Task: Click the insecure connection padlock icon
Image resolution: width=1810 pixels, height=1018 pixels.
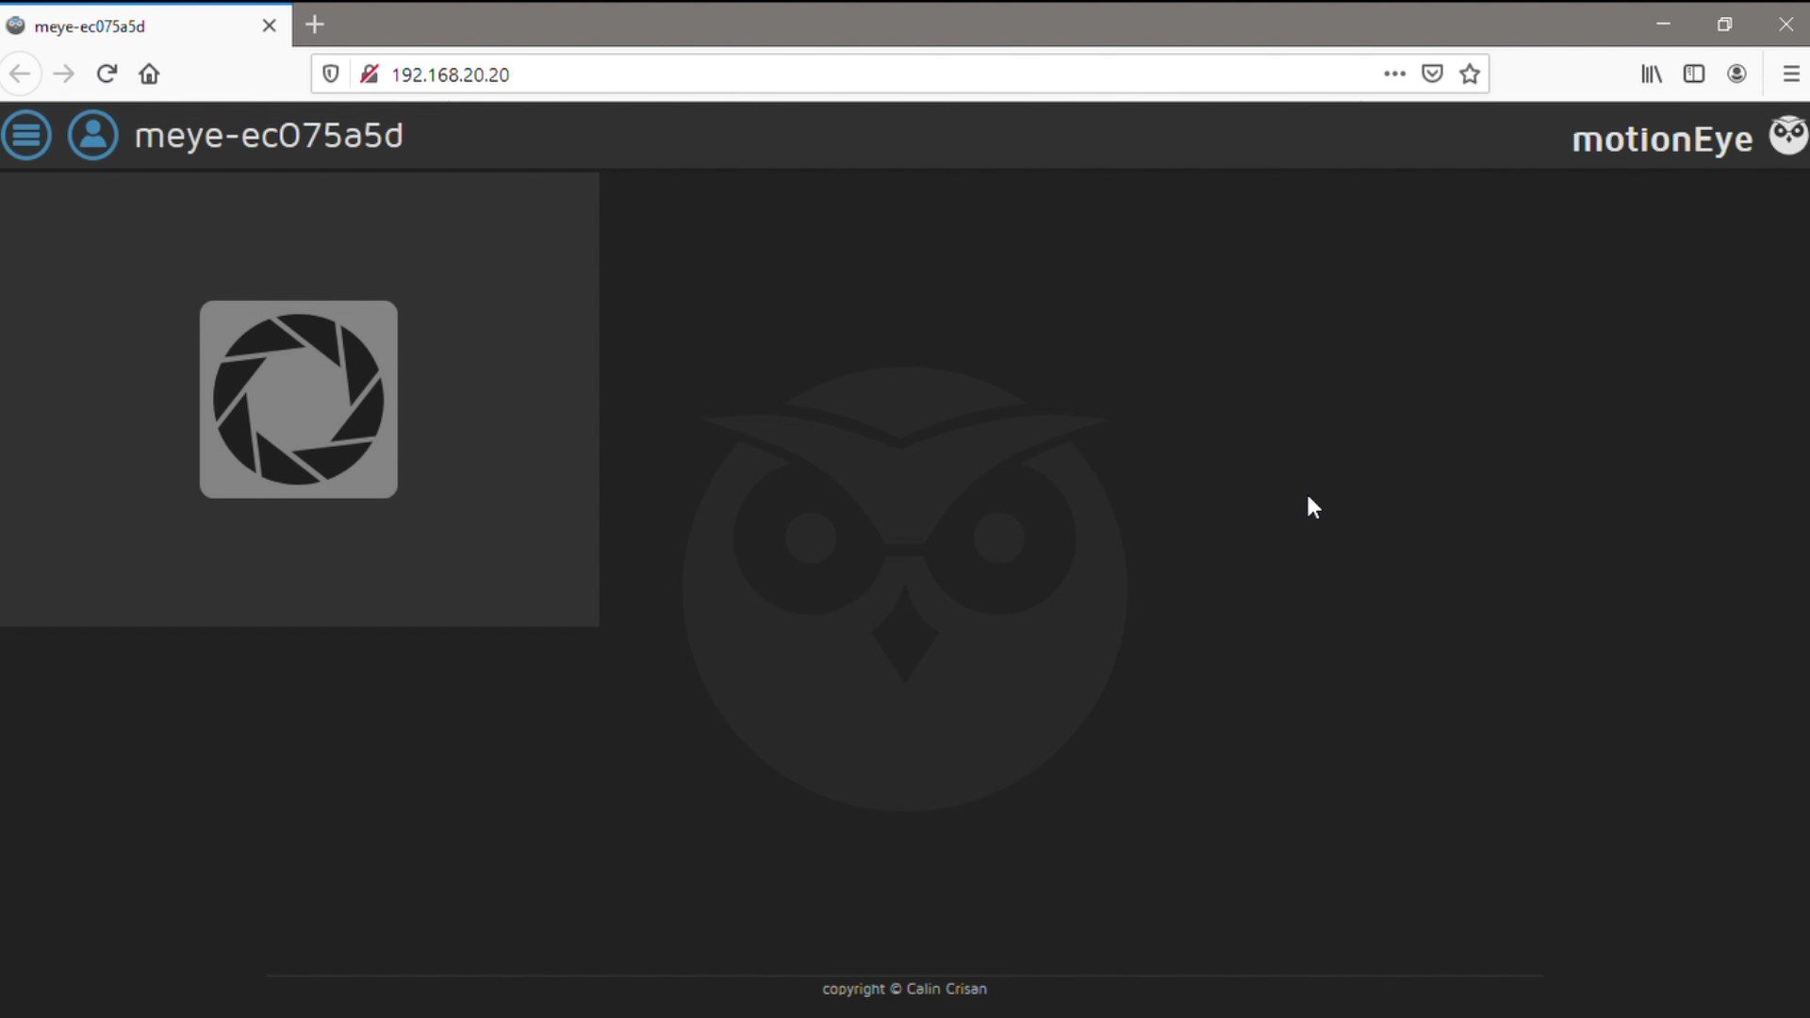Action: coord(370,74)
